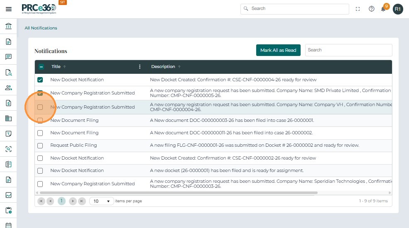
Task: Check the Request Public Filing row checkbox
Action: [x=40, y=146]
